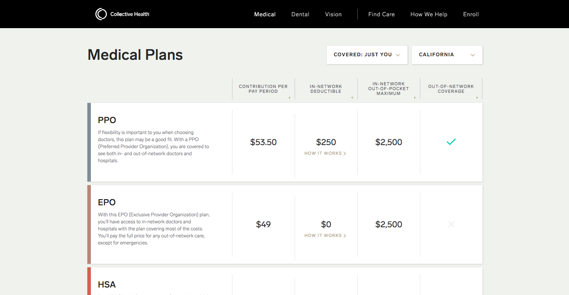The height and width of the screenshot is (295, 569).
Task: Select the HSA plan card heading
Action: pyautogui.click(x=107, y=284)
